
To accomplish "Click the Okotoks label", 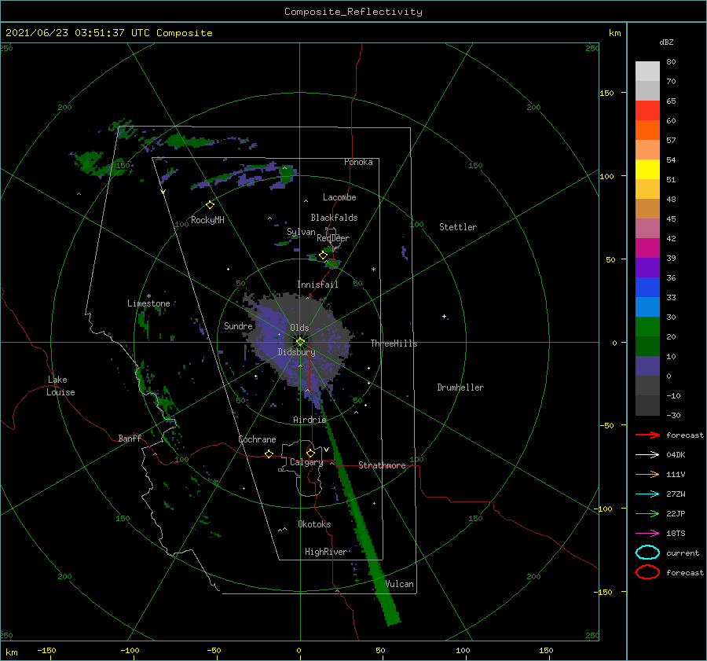I will 314,523.
